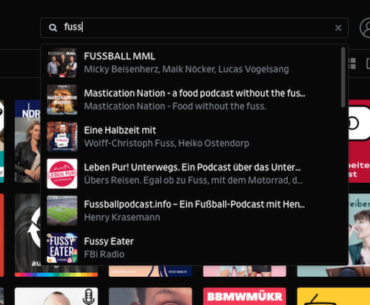This screenshot has width=370, height=305.
Task: Open the BBMWMÜKR podcast tile
Action: (x=244, y=296)
